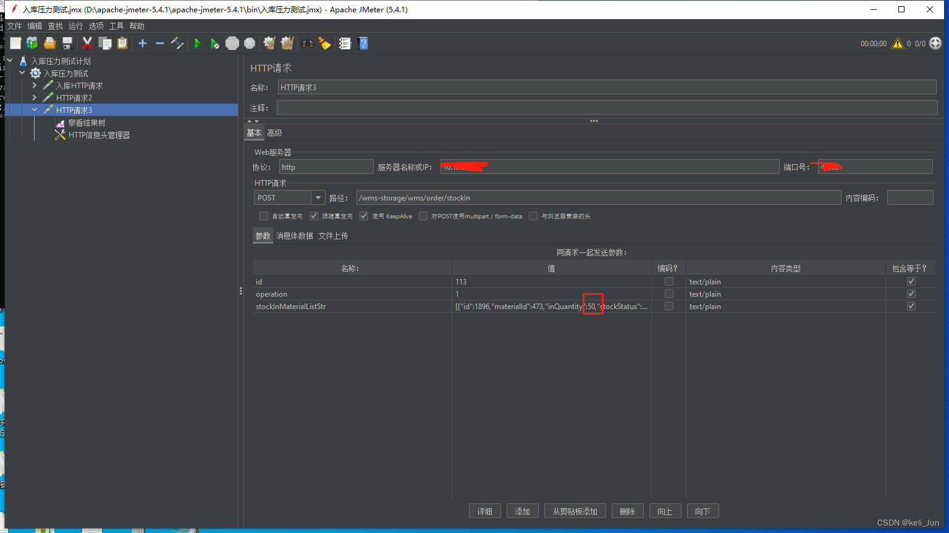Switch to the 消息体数据 tab
Viewport: 949px width, 533px height.
(294, 236)
